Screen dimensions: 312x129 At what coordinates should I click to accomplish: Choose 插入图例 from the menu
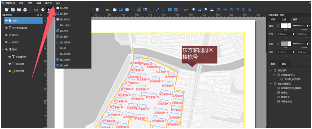click(73, 37)
